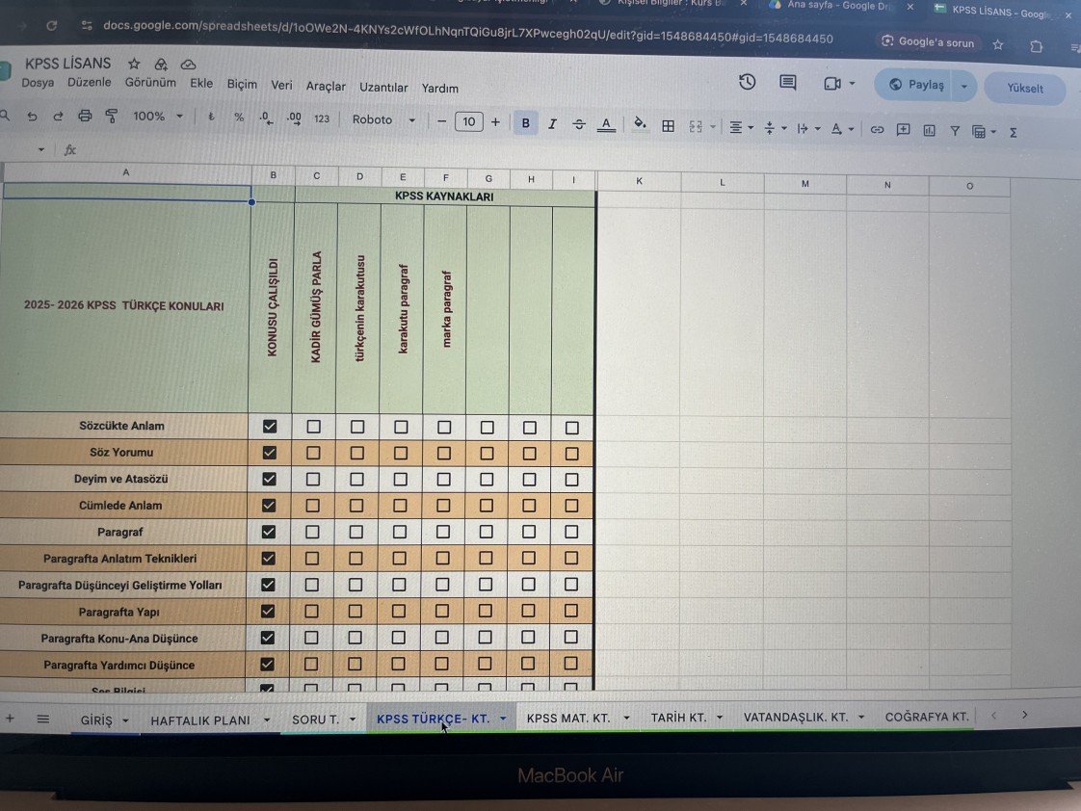
Task: Check Cümlede Anlam karakutu paragraf box
Action: click(400, 506)
